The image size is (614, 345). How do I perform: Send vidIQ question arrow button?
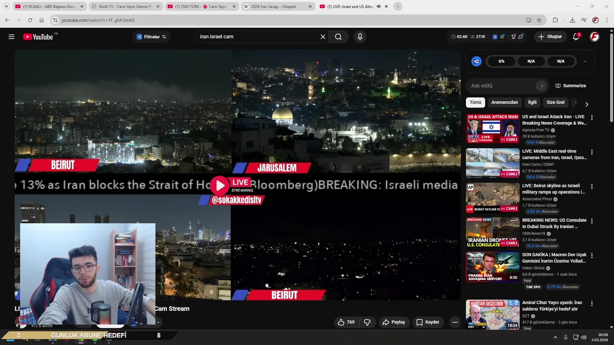tap(542, 86)
